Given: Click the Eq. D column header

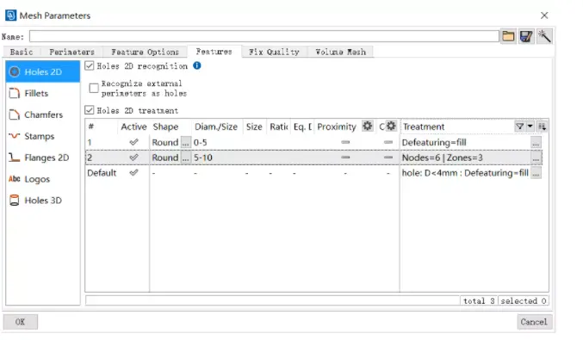Looking at the screenshot, I should (302, 127).
